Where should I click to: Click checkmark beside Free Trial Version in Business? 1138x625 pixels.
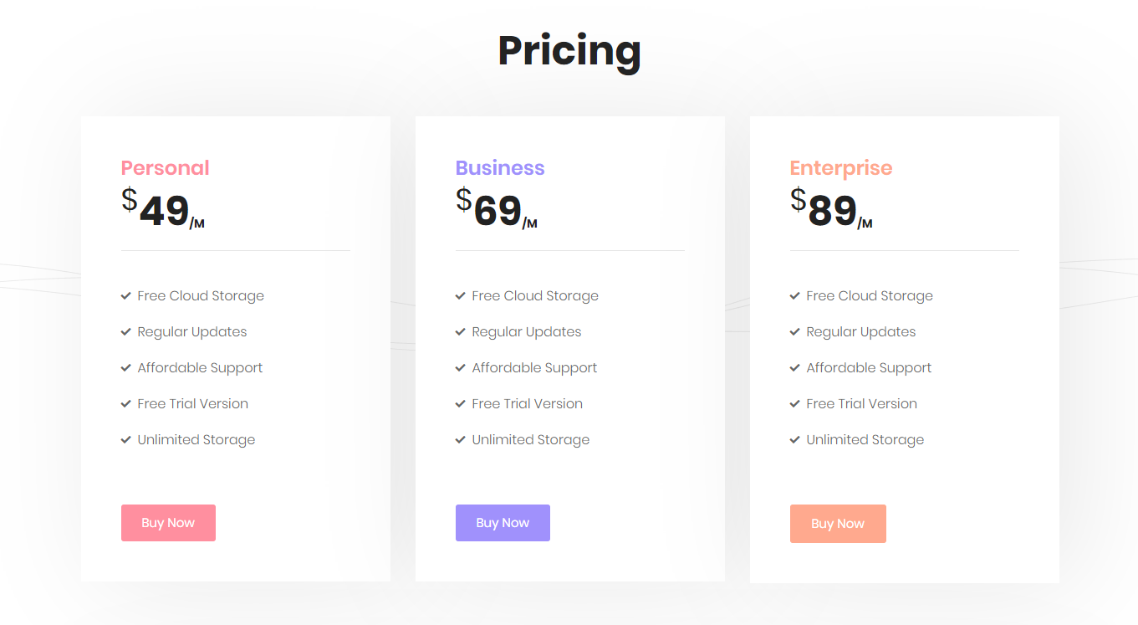461,403
